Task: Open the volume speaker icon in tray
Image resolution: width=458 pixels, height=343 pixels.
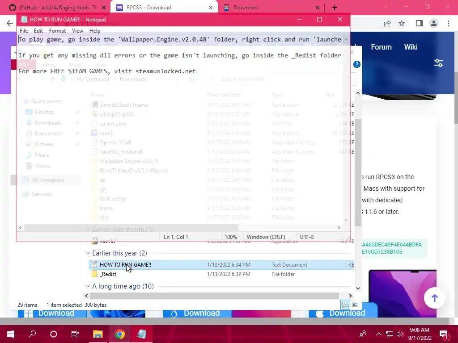Action: [x=400, y=334]
